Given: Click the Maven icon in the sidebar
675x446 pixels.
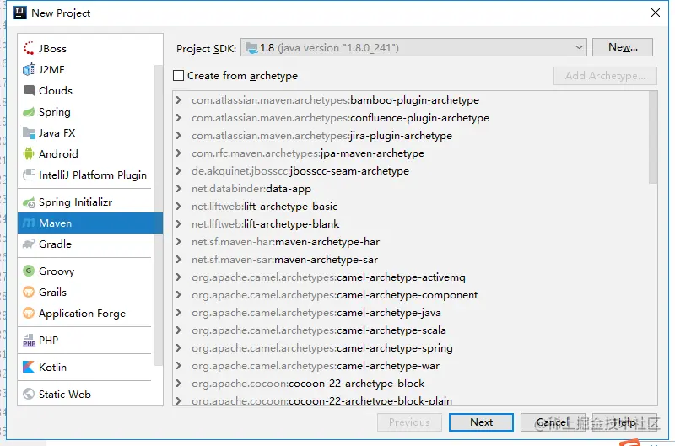Looking at the screenshot, I should (29, 223).
